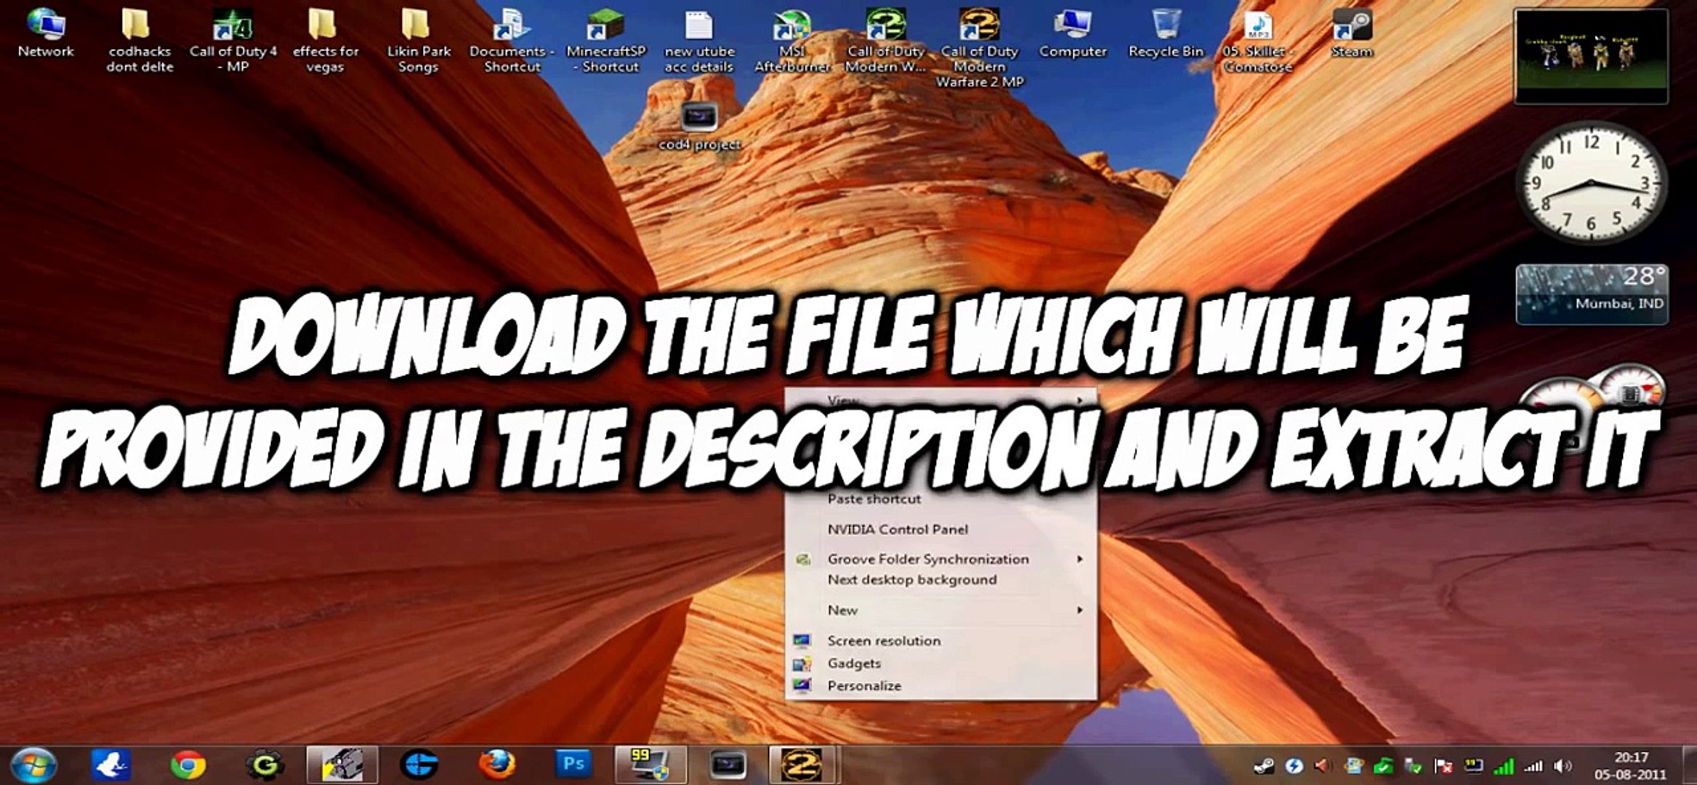The height and width of the screenshot is (785, 1697).
Task: Launch Firefox from the taskbar
Action: click(497, 765)
